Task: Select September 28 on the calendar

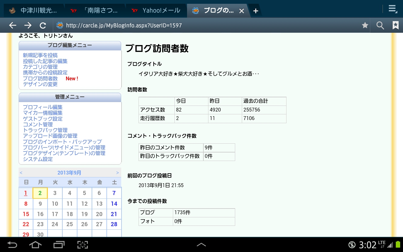Action: (x=114, y=224)
